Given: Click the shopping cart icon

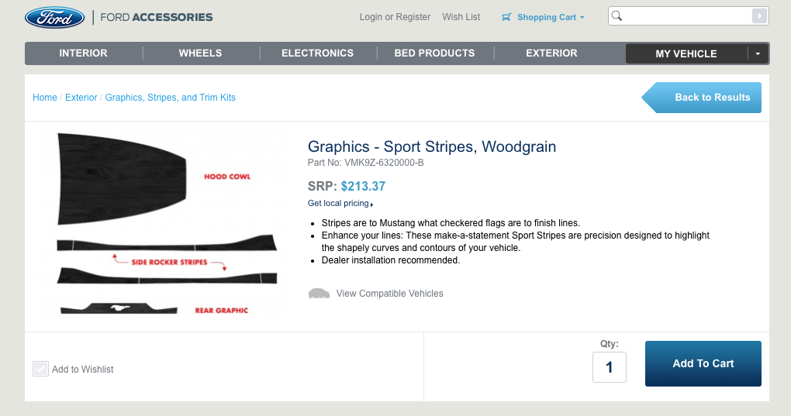Looking at the screenshot, I should coord(506,17).
